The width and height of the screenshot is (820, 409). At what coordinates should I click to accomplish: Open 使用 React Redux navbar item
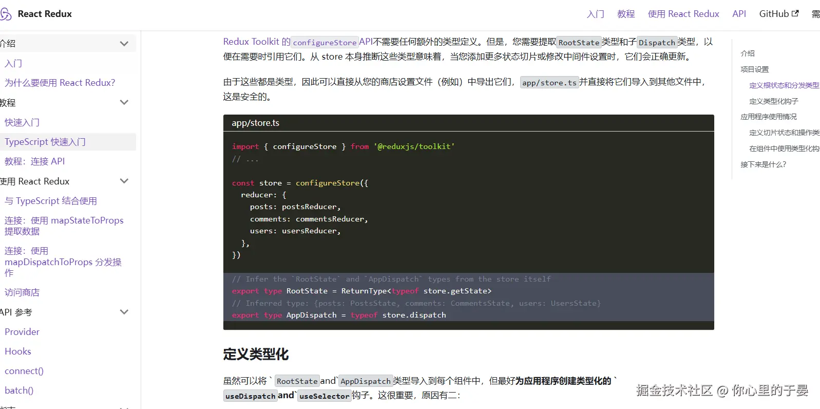click(x=683, y=14)
